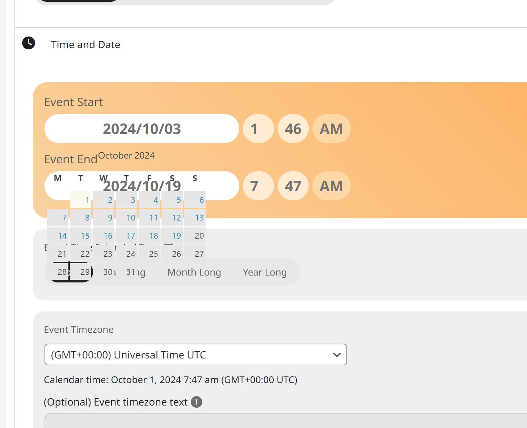This screenshot has height=428, width=527.
Task: Click day 31 in the calendar
Action: click(x=126, y=272)
